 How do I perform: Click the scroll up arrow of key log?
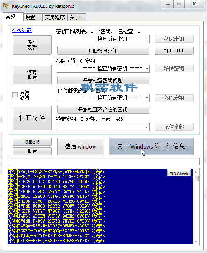[196, 172]
